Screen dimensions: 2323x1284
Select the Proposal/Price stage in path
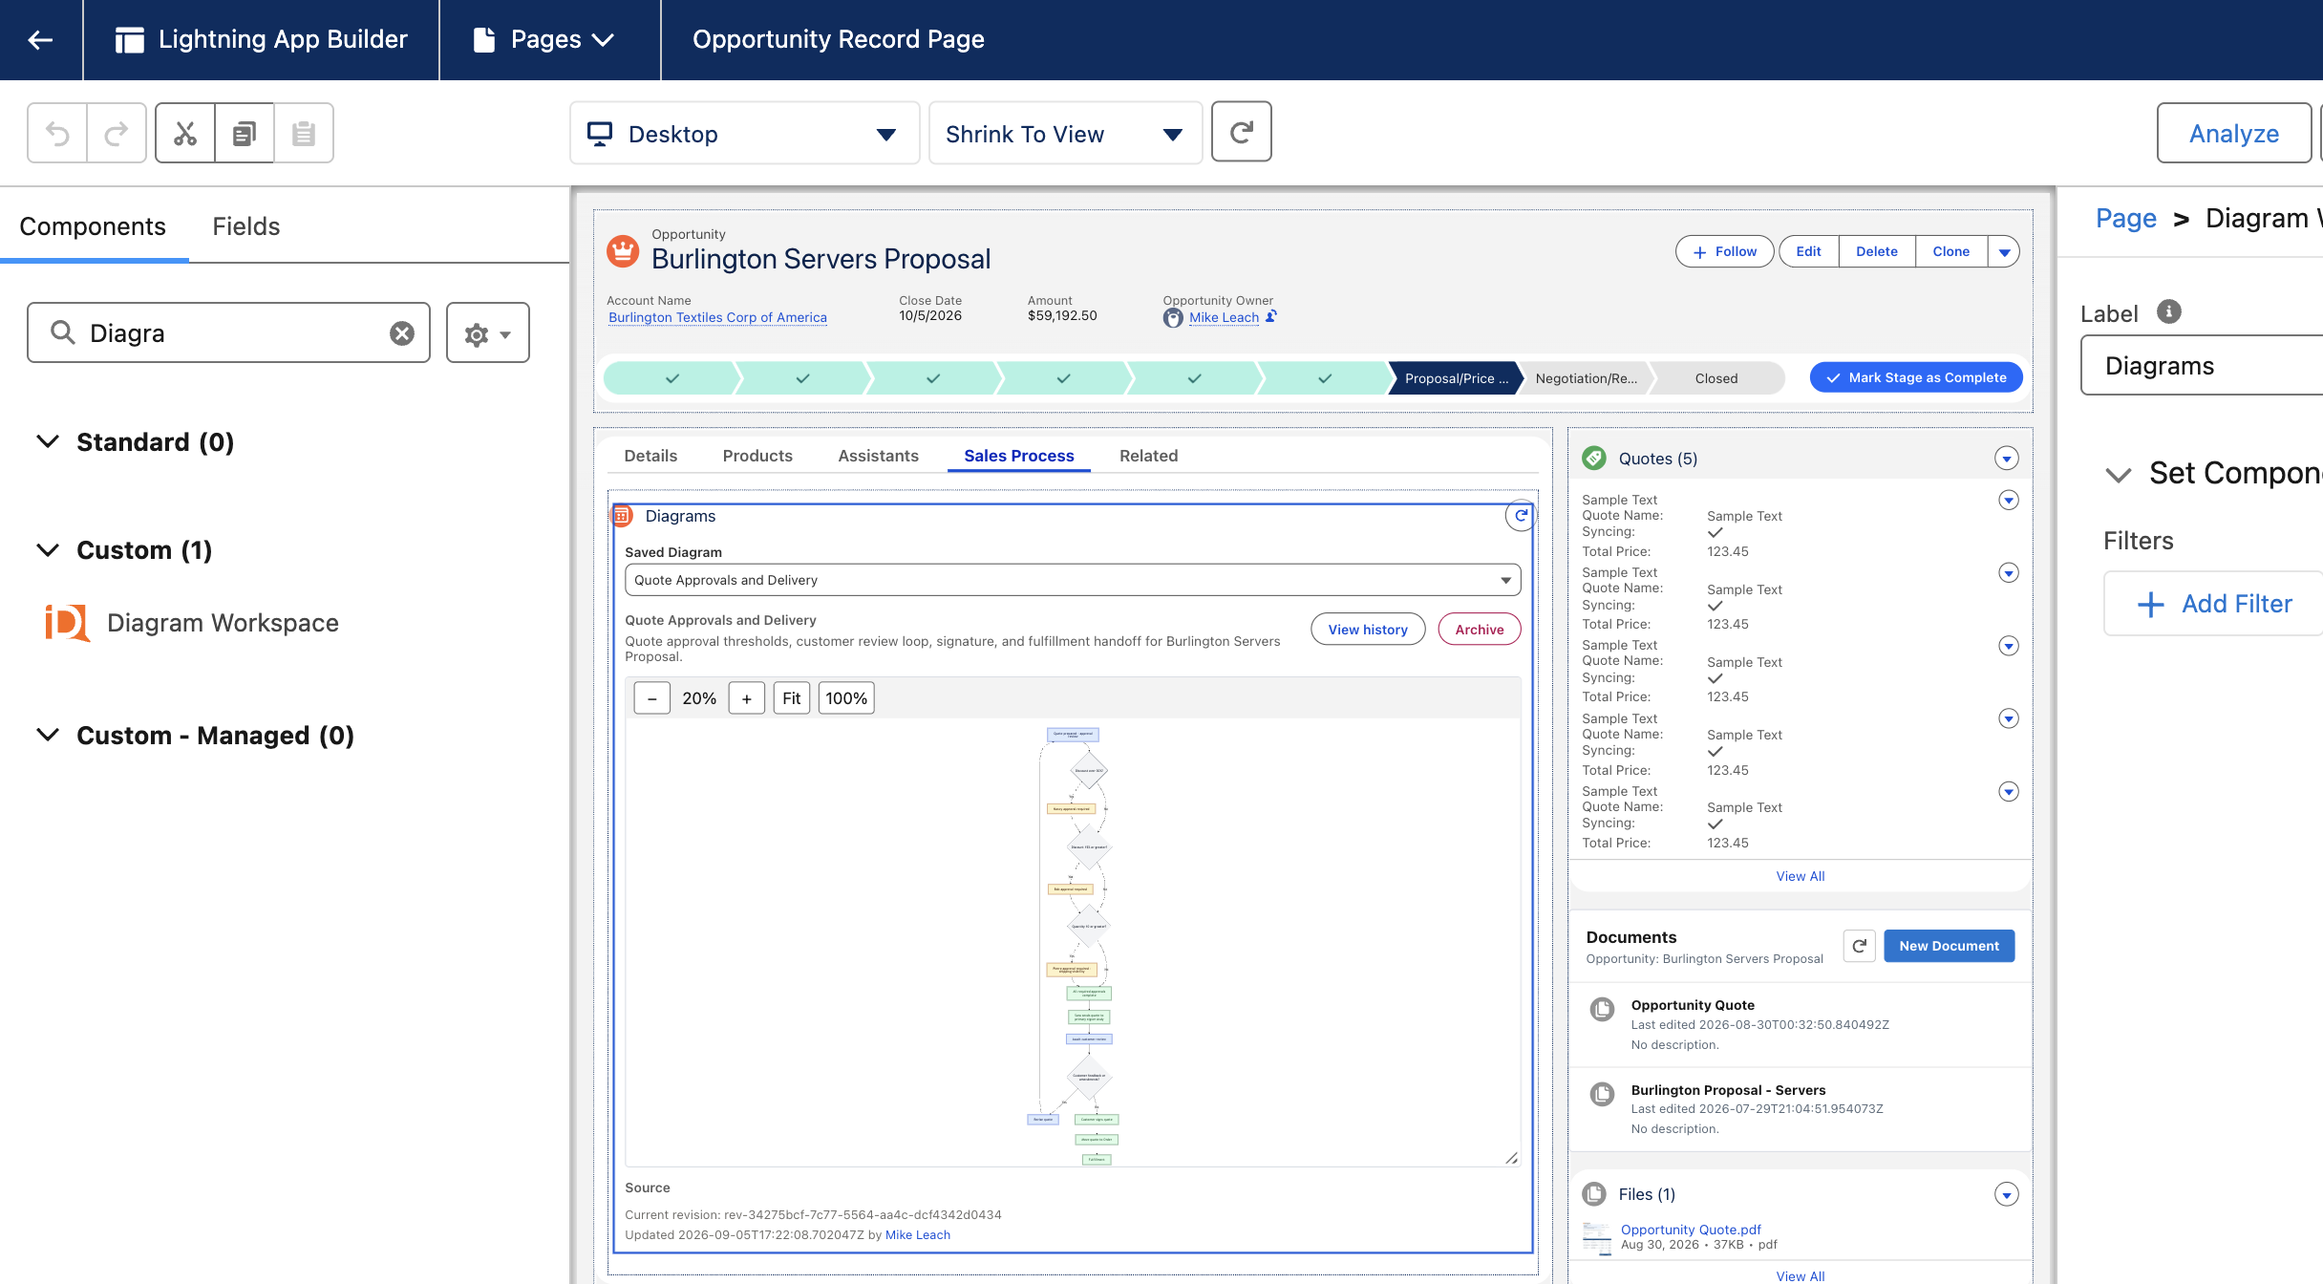(1455, 378)
